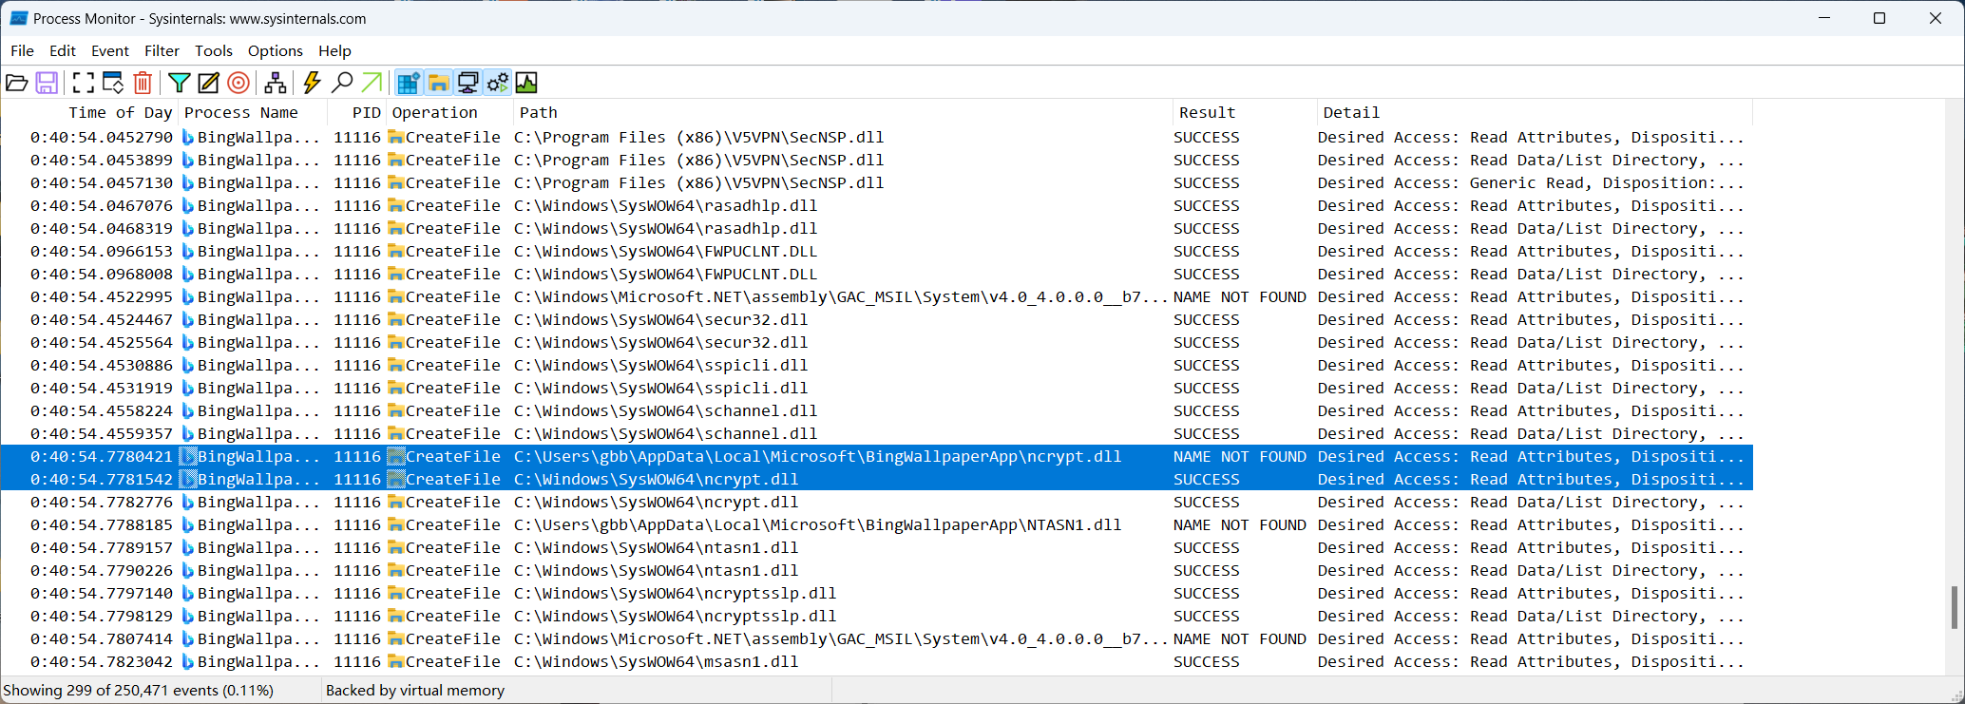
Task: Select the event at 0:40:54.0457130
Action: coord(877,182)
